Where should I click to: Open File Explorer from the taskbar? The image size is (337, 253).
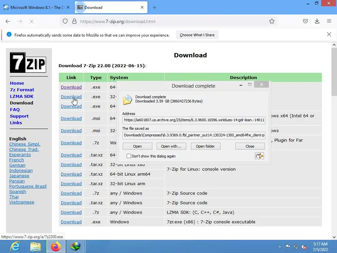click(x=35, y=246)
